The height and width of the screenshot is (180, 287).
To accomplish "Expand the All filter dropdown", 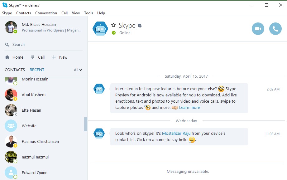I will click(x=78, y=70).
